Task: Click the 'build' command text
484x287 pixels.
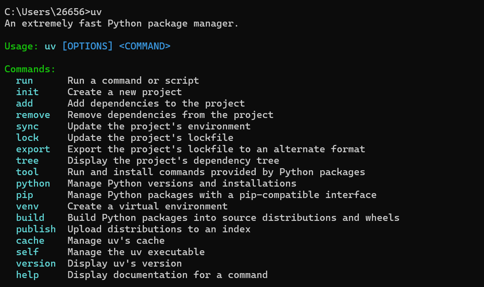Action: coord(30,218)
